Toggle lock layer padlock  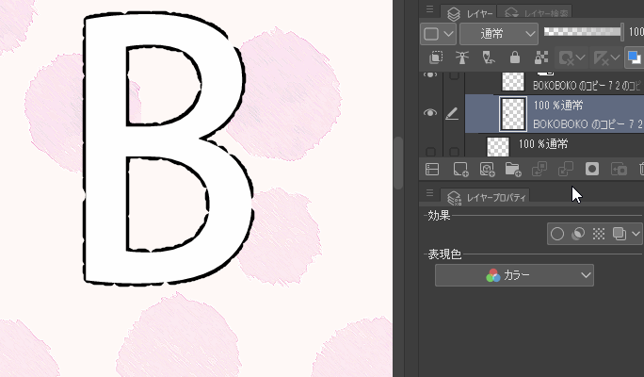coord(514,58)
